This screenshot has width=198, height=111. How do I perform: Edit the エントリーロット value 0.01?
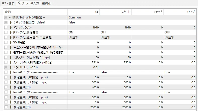83,67
